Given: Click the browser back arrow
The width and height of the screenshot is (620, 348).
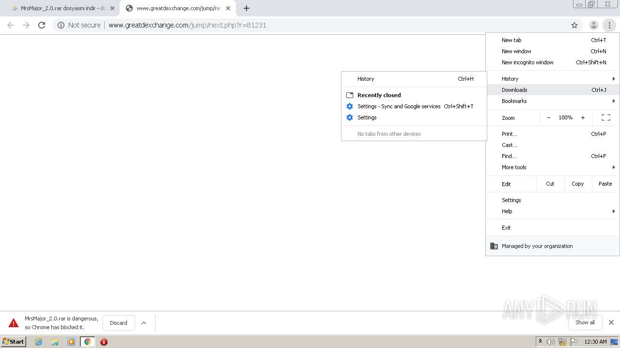Looking at the screenshot, I should (x=11, y=25).
